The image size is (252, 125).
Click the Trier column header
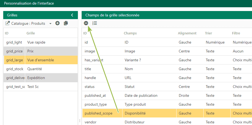pyautogui.click(x=208, y=33)
